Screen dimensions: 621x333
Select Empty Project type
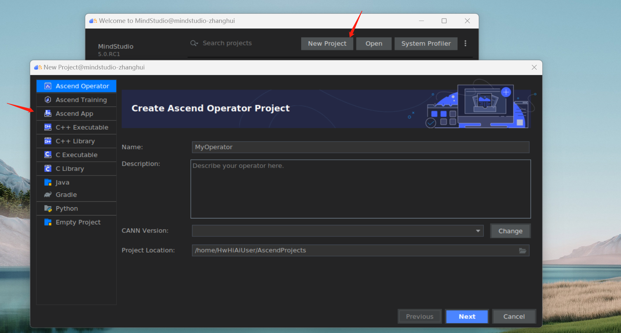(x=76, y=222)
